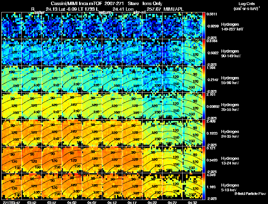Screen dimensions: 268x204
Task: Select the 5-13 keV image panel at 04:32
Action: pos(192,186)
